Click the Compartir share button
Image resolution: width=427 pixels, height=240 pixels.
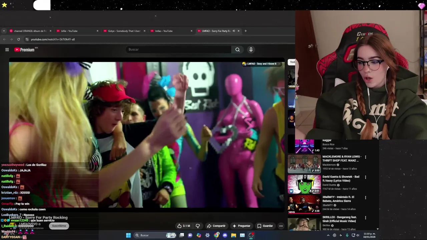click(x=216, y=226)
